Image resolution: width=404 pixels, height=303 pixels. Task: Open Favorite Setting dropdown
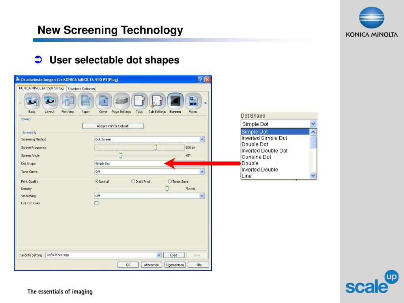click(x=104, y=255)
